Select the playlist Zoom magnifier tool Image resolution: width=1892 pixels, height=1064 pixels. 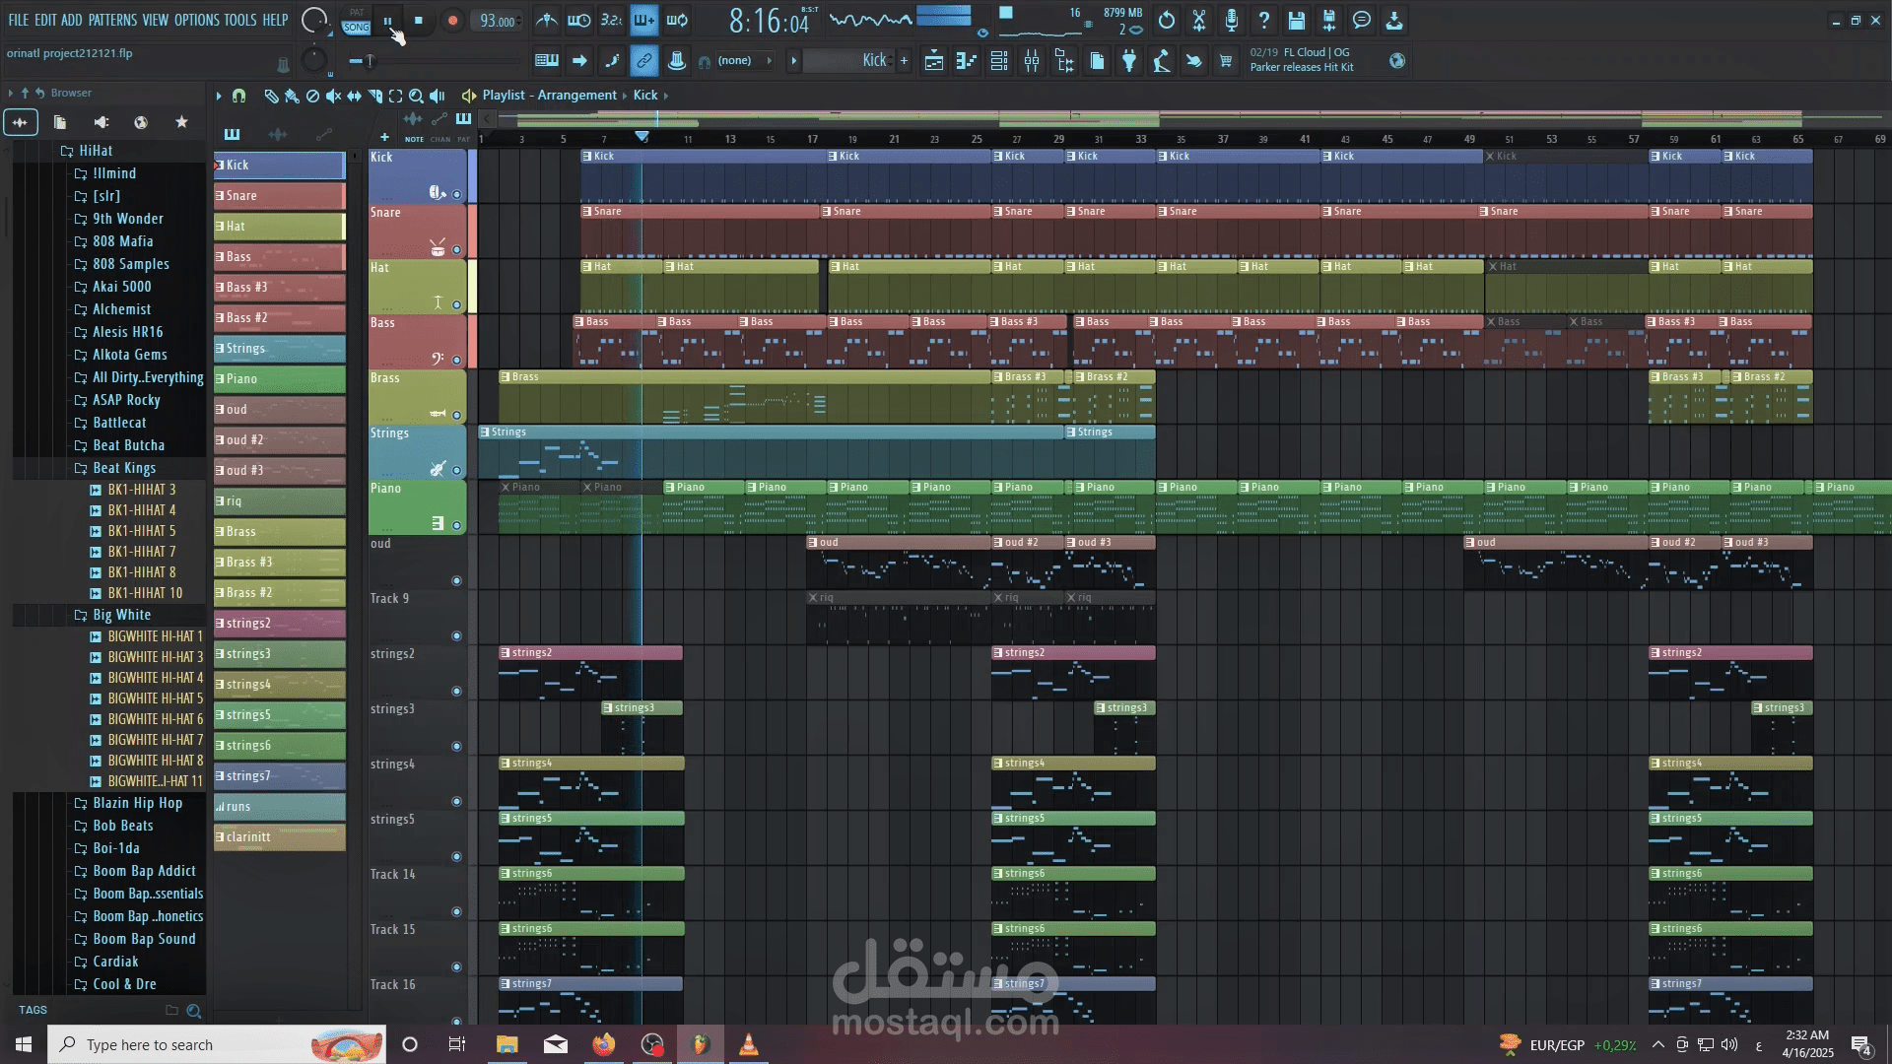(416, 96)
